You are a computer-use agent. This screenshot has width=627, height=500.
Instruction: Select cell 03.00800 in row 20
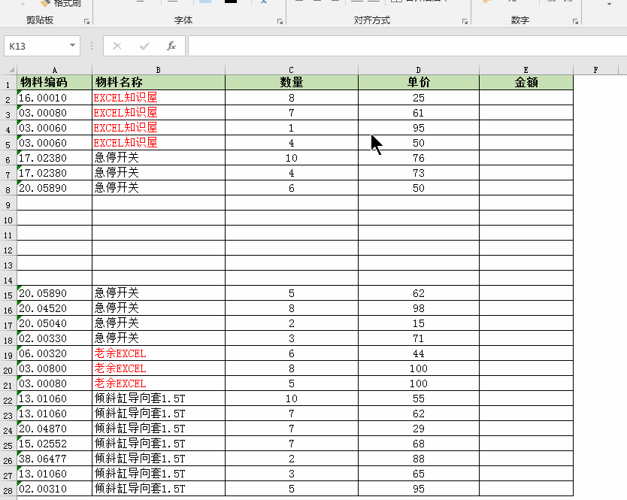pos(54,368)
